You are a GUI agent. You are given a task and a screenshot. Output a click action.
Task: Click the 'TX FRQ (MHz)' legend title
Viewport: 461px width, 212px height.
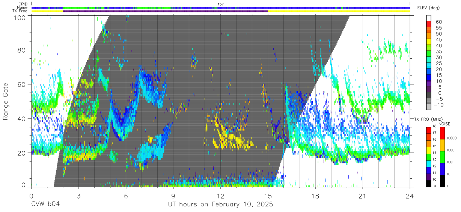click(428, 119)
